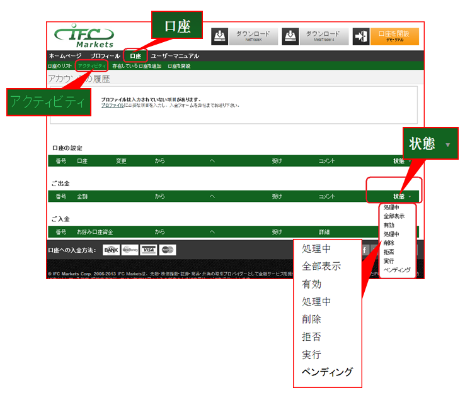Choose 全部表示 in the small status list
Viewport: 465px width, 393px height.
394,216
